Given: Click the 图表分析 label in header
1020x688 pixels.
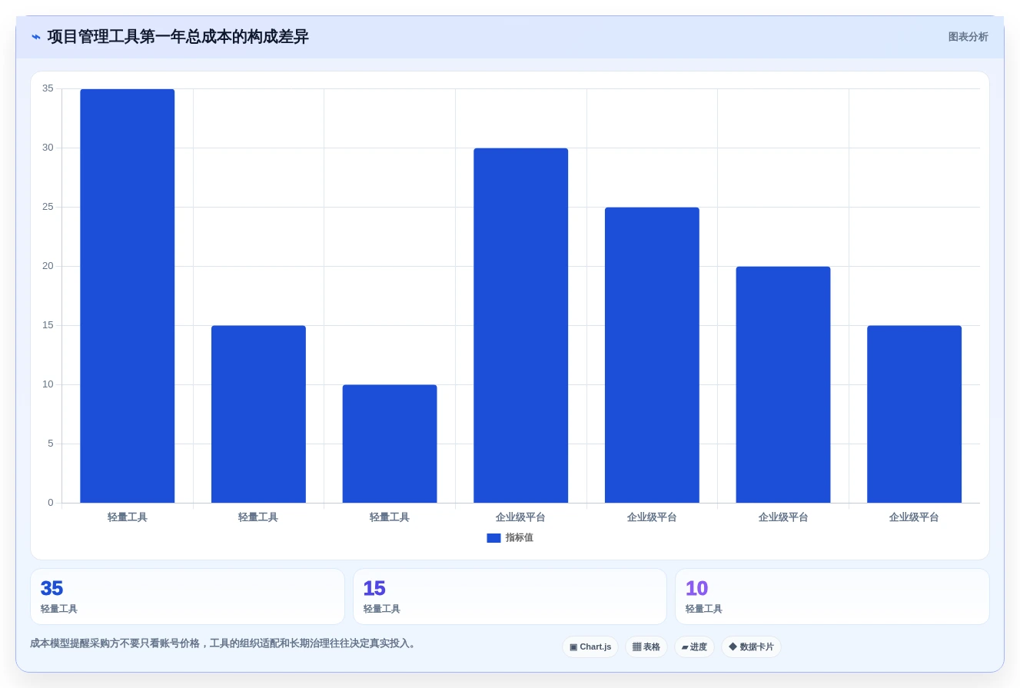Looking at the screenshot, I should (968, 37).
